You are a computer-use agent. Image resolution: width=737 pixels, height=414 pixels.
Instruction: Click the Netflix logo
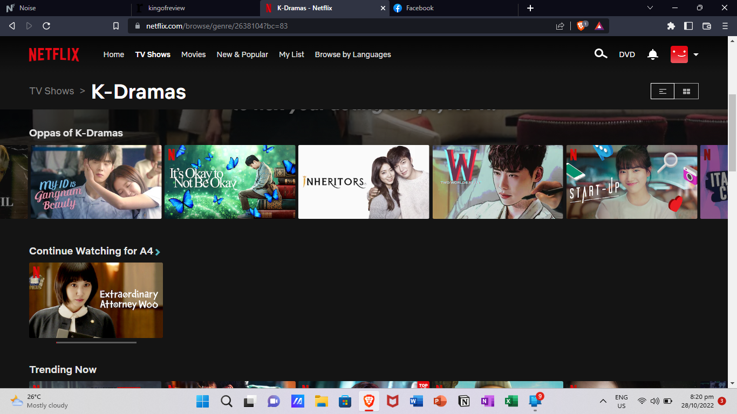[54, 54]
